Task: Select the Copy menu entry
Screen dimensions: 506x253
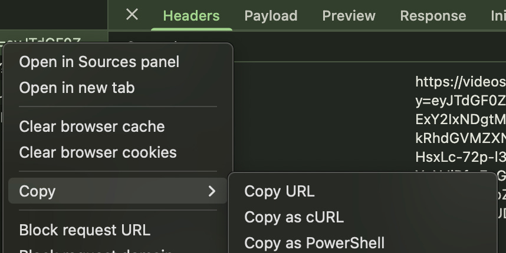Action: pos(117,191)
